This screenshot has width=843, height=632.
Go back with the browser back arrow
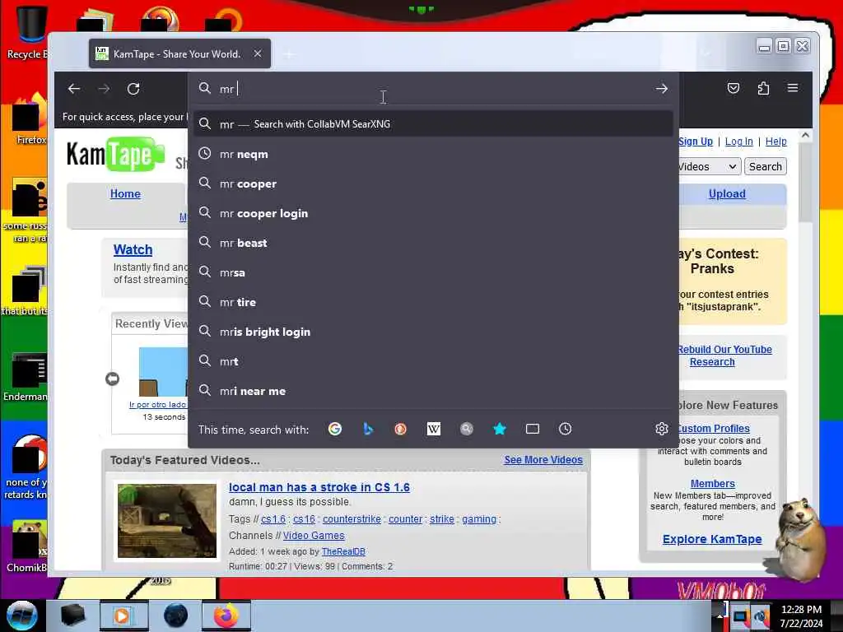coord(74,89)
